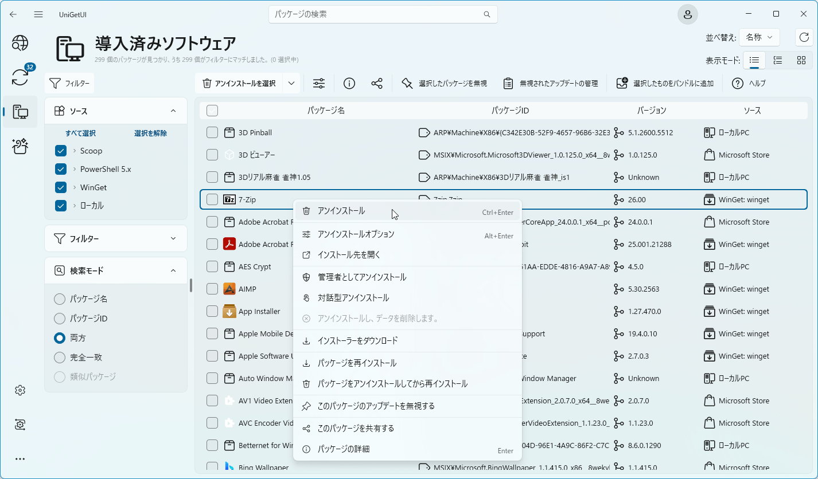
Task: Open the Discover Packages globe icon in sidebar
Action: [20, 43]
